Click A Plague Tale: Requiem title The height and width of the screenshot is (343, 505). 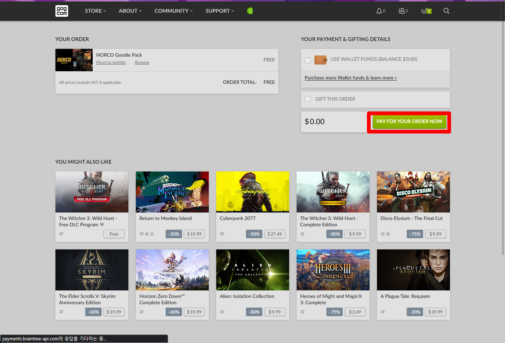tap(405, 296)
